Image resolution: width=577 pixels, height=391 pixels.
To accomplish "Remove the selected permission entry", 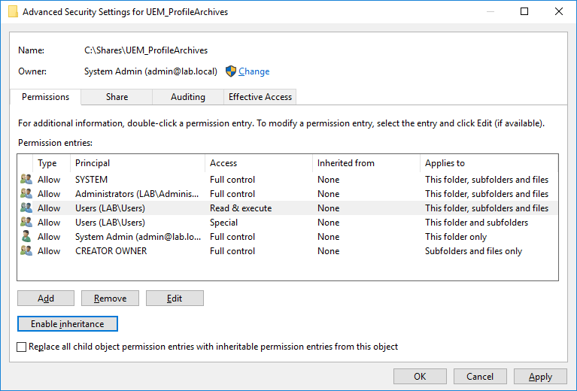I will (110, 299).
